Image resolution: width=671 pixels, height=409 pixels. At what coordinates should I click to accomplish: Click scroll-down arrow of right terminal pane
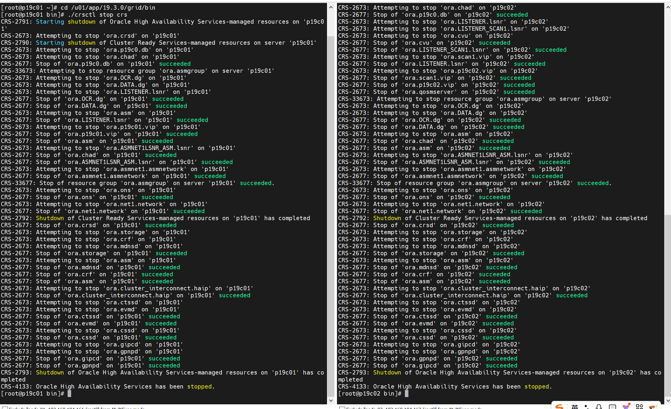[668, 401]
